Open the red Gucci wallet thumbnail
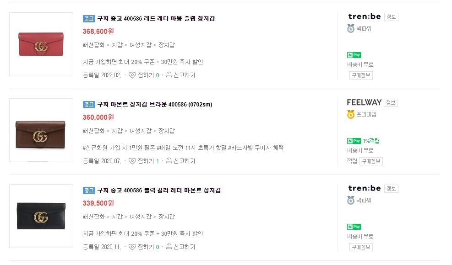Image resolution: width=452 pixels, height=265 pixels. click(x=41, y=44)
